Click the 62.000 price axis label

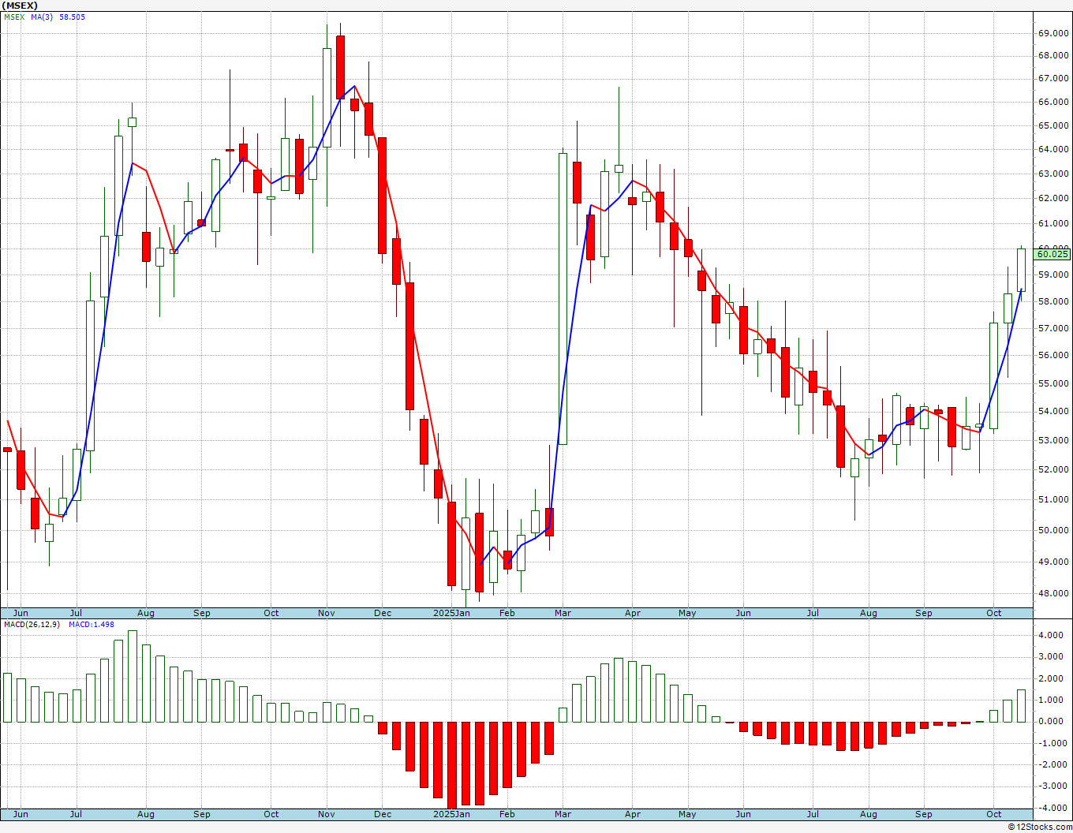[x=1054, y=199]
